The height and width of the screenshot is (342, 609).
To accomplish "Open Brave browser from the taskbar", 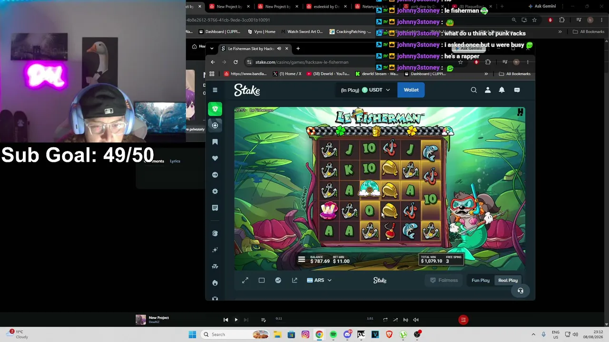I will click(389, 334).
